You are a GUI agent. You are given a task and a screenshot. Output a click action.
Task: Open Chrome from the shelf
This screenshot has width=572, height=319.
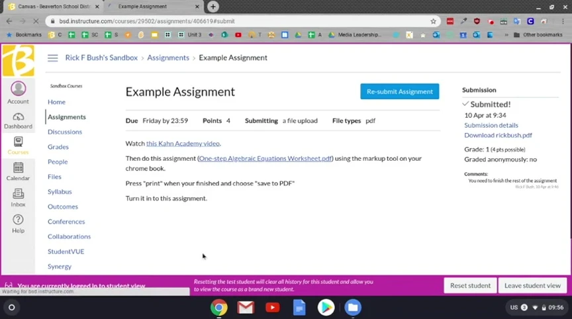(x=219, y=308)
